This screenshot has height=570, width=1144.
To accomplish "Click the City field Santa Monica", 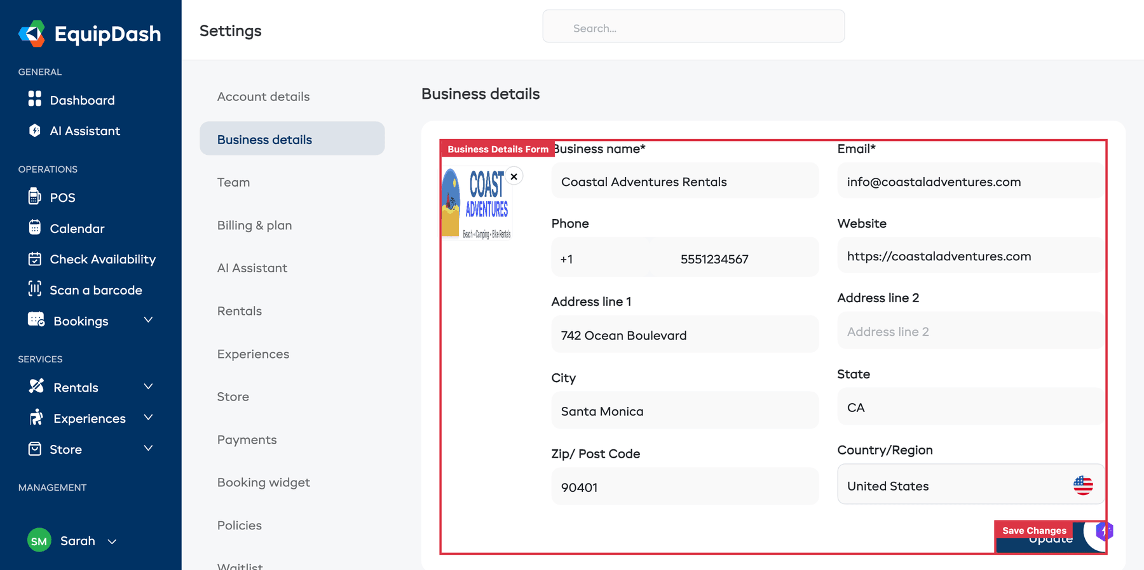I will (685, 411).
